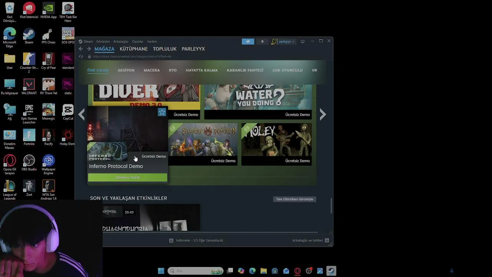Image resolution: width=492 pixels, height=277 pixels.
Task: Select the ÇOK OYUNCULU category tab
Action: pos(288,70)
